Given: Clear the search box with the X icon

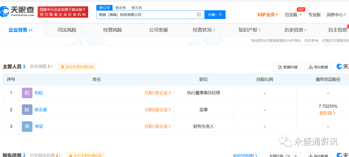Looking at the screenshot, I should [199, 15].
